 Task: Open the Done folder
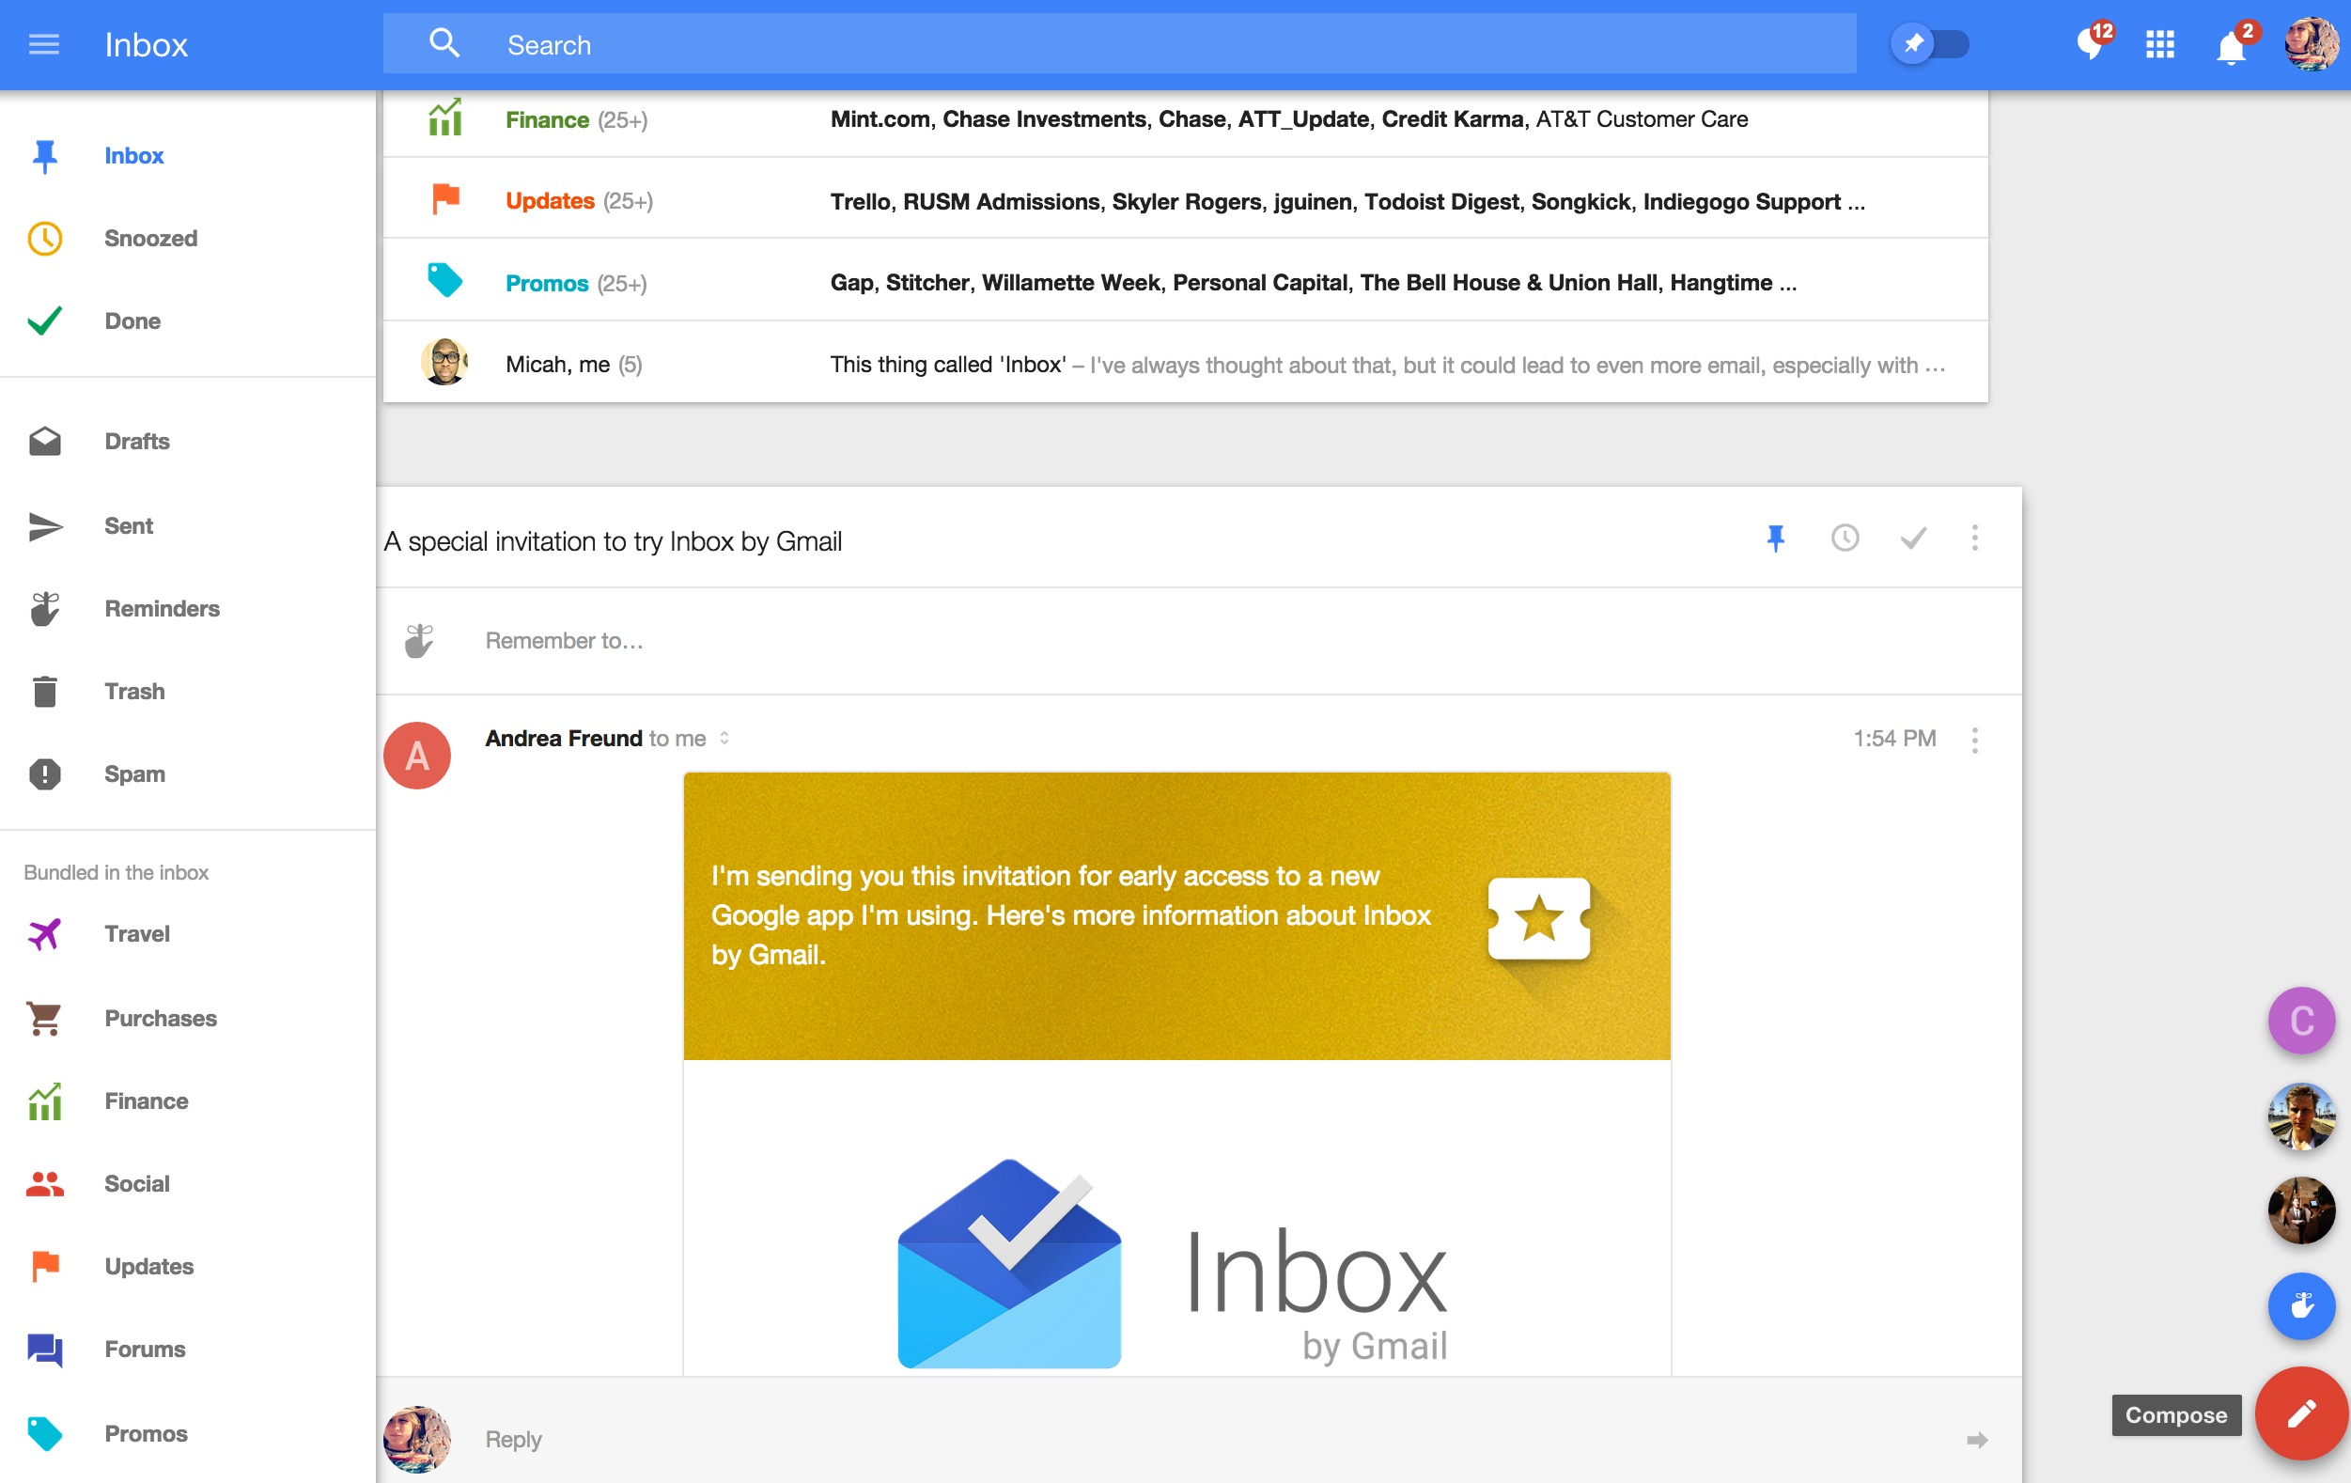187,321
